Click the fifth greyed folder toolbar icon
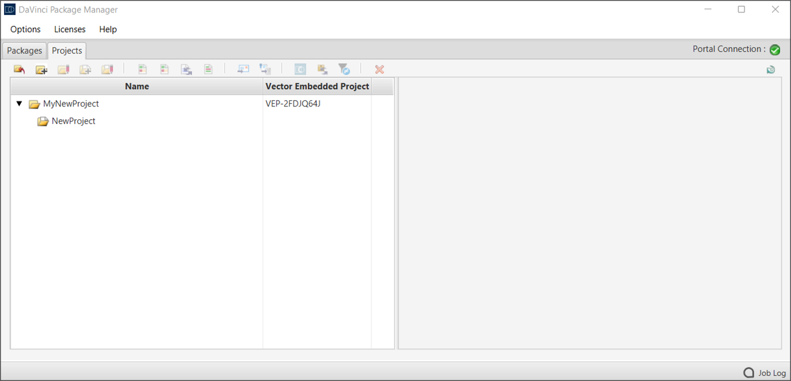The image size is (791, 381). tap(107, 70)
